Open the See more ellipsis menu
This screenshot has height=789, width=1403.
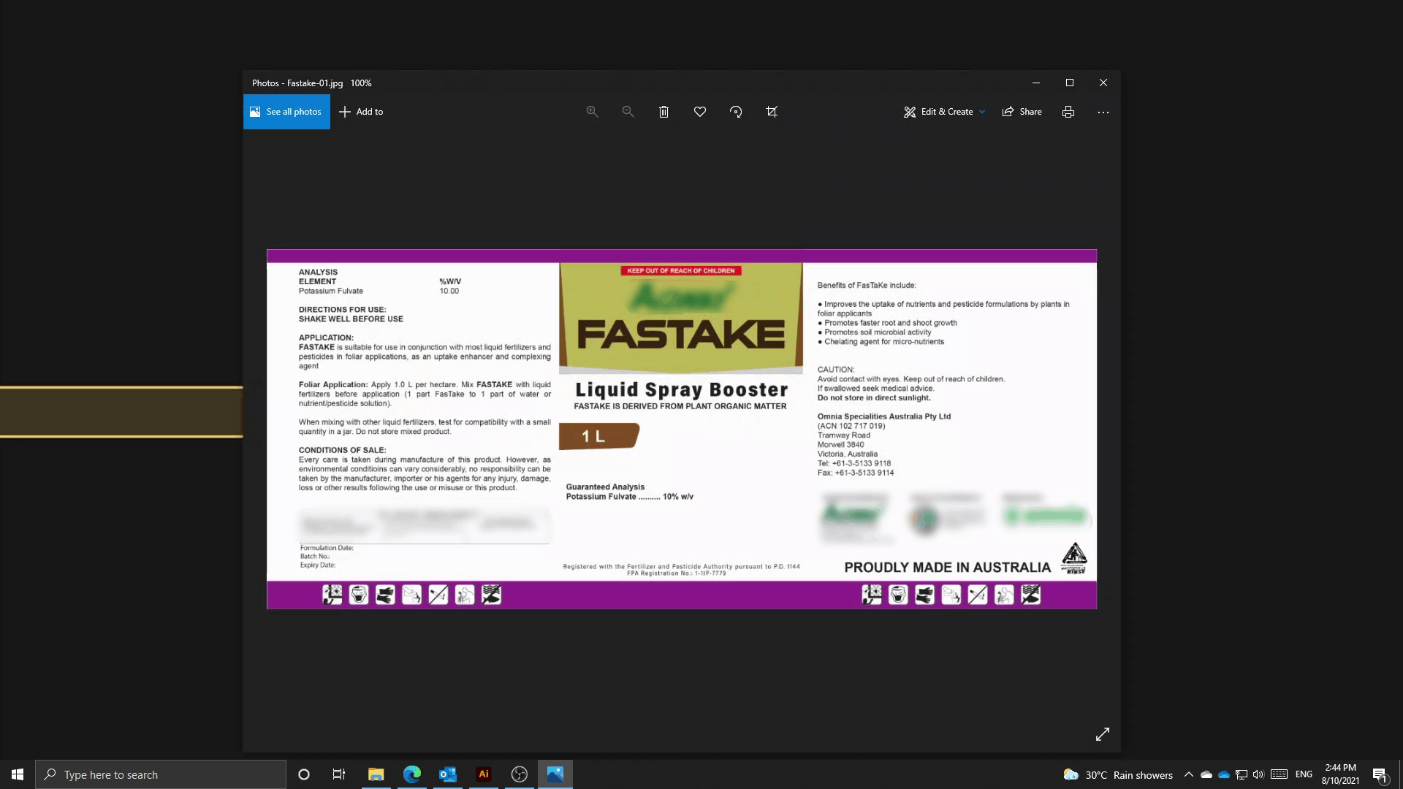tap(1103, 112)
